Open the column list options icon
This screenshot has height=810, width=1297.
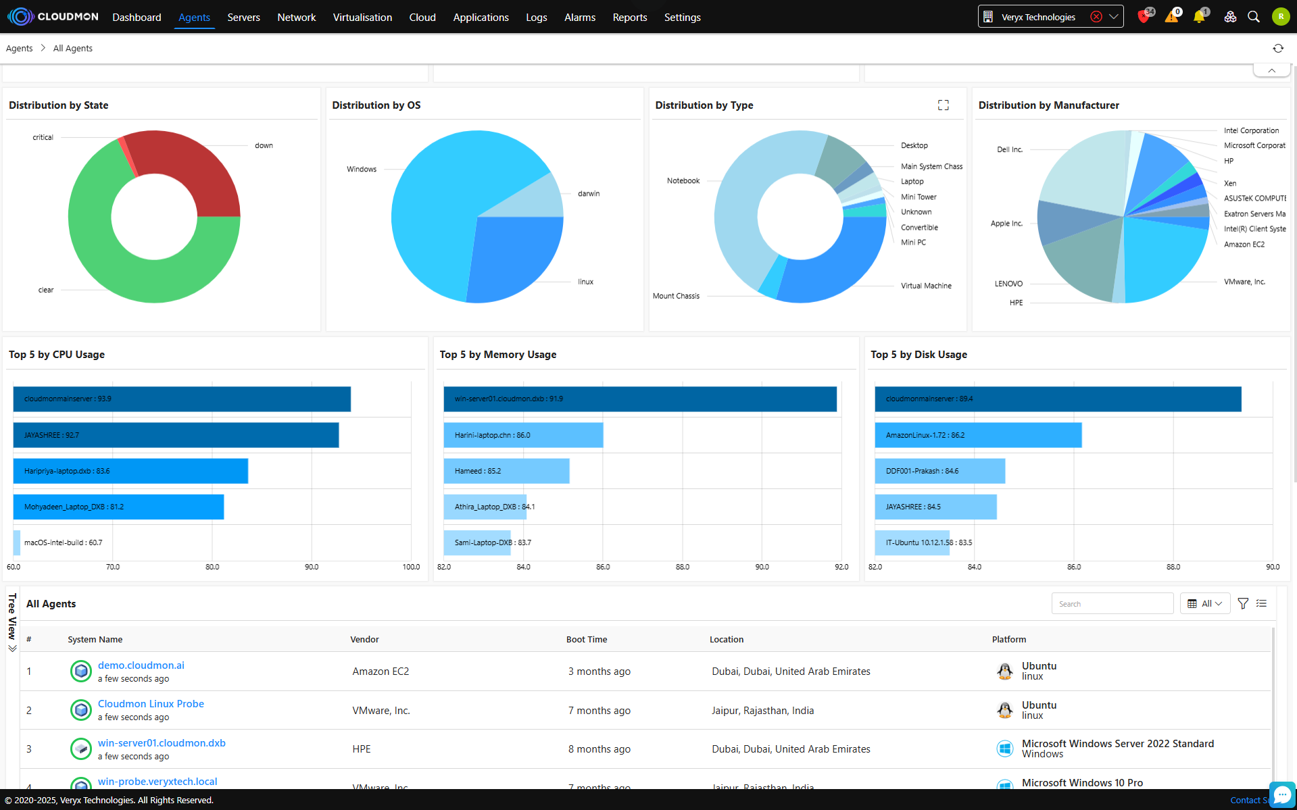[x=1261, y=603]
